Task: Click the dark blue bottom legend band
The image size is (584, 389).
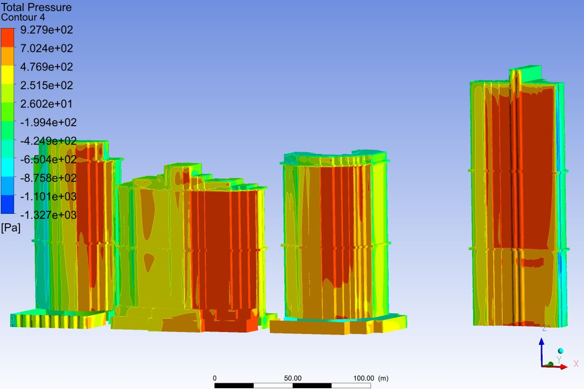Action: [7, 204]
